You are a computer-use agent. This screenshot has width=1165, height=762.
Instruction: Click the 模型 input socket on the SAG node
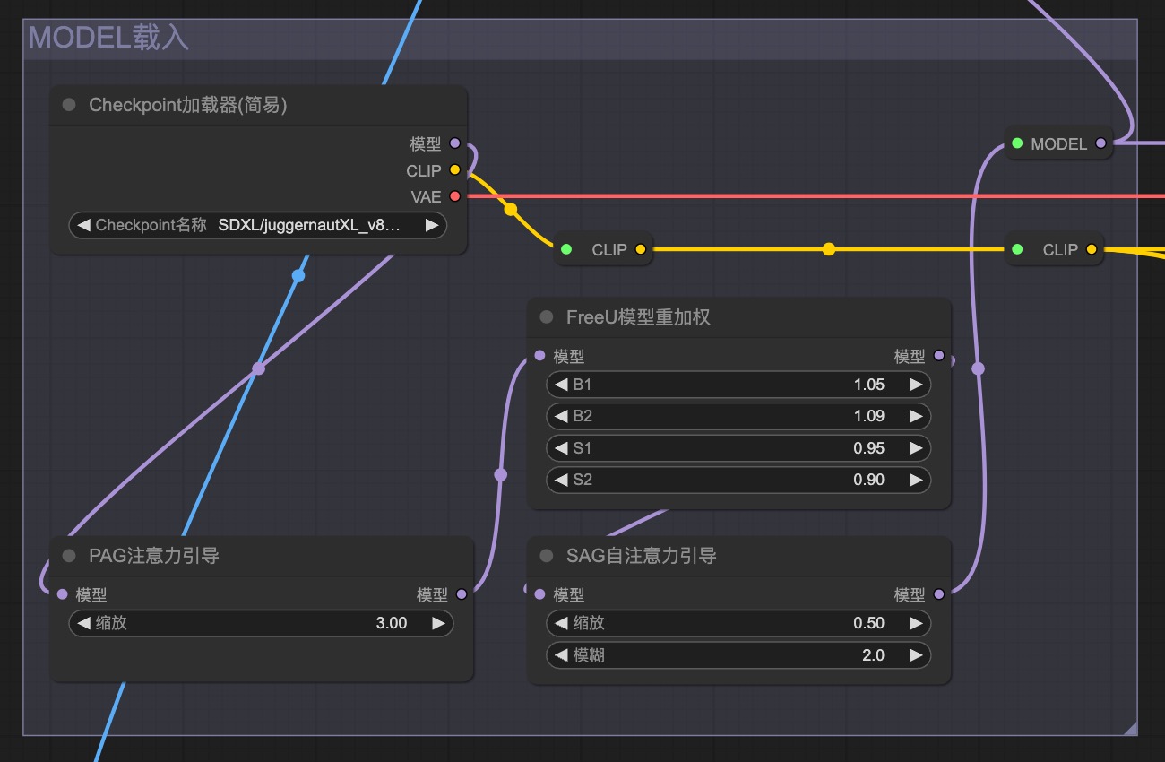[539, 594]
